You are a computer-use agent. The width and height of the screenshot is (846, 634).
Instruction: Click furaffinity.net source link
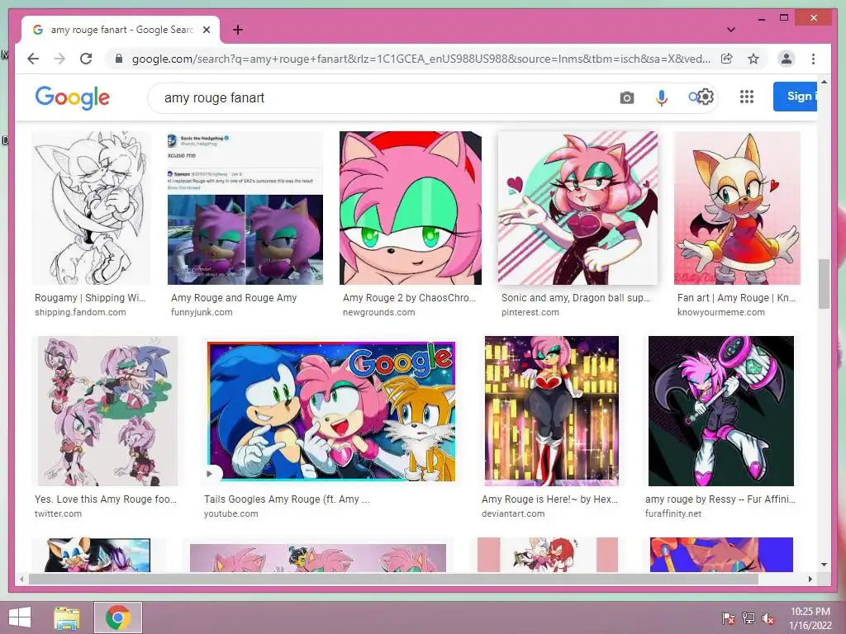(x=673, y=513)
